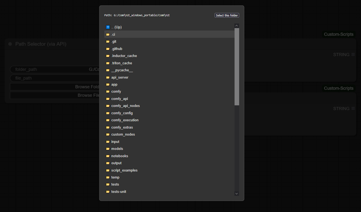
Task: Collapse the Path Selector node via its dot
Action: pos(10,44)
